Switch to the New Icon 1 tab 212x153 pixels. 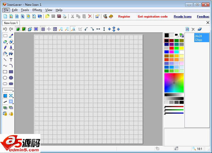coord(11,23)
